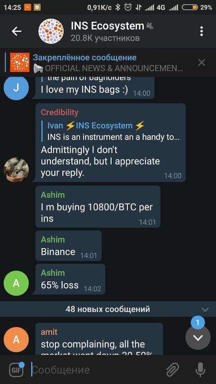The image size is (216, 384).
Task: Tap the back arrow to leave chat
Action: click(16, 32)
